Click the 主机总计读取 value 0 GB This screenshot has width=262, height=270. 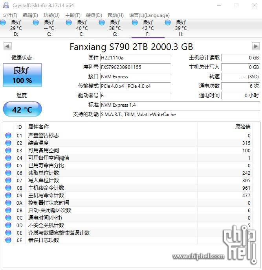point(241,58)
